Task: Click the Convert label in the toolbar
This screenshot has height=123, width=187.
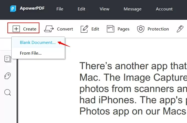Action: point(65,29)
